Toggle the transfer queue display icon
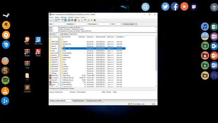This screenshot has height=123, width=218. coord(65,20)
